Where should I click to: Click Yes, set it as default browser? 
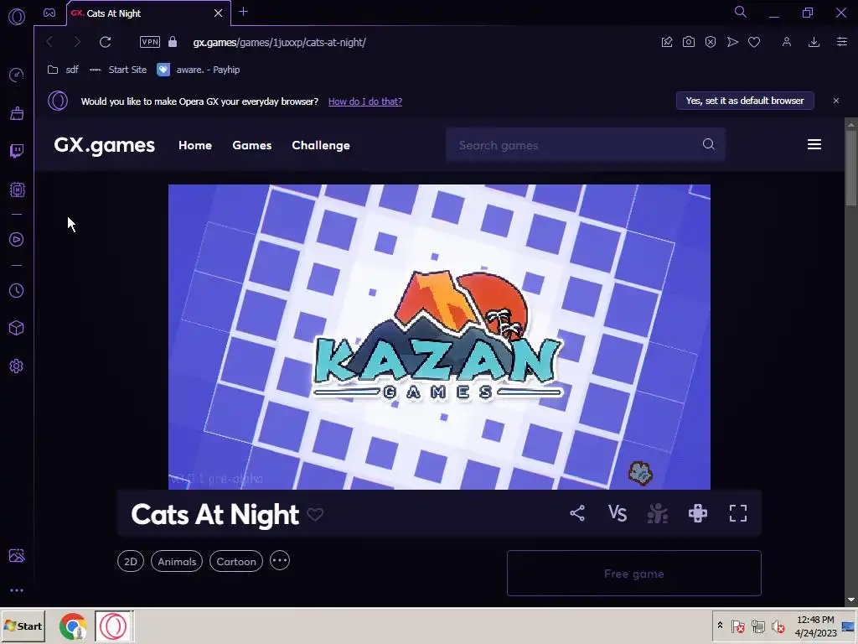click(x=745, y=101)
